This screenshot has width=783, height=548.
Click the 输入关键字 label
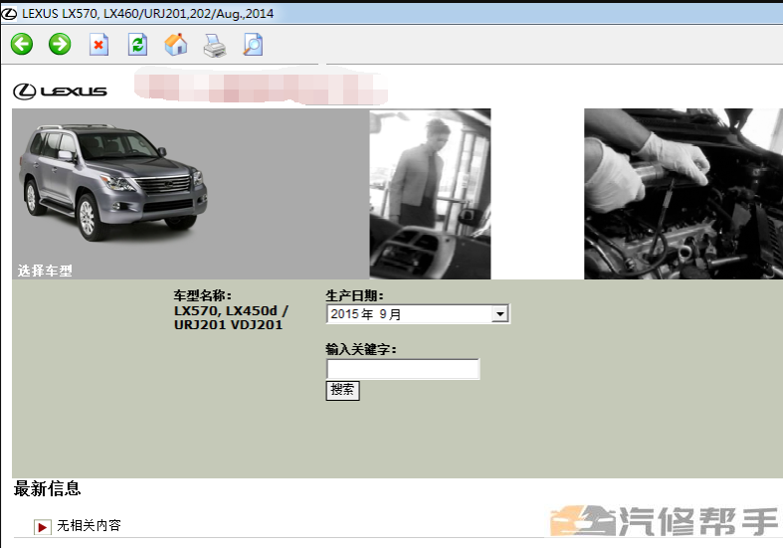point(361,349)
